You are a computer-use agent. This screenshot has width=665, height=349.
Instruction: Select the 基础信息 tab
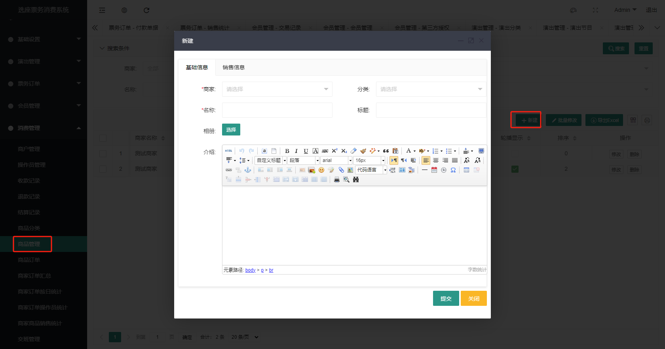point(197,67)
